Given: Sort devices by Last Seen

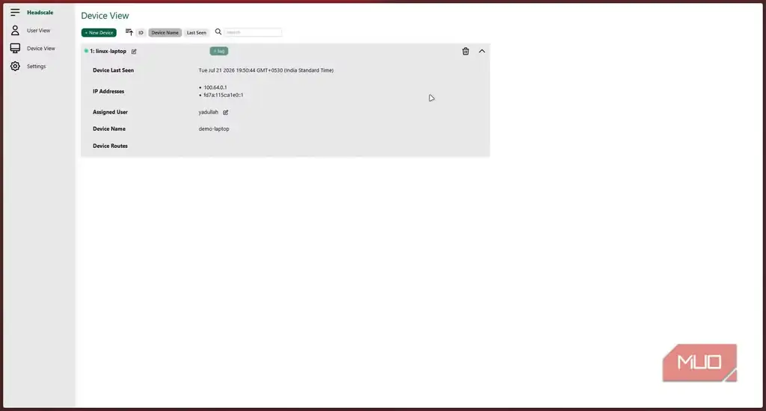Looking at the screenshot, I should (197, 33).
